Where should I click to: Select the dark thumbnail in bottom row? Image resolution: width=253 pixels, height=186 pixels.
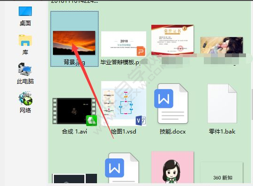click(x=74, y=179)
